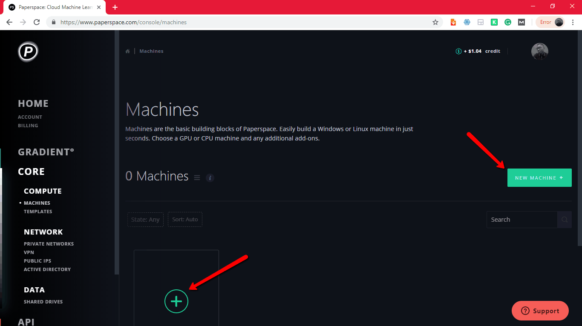The width and height of the screenshot is (582, 326).
Task: Open PUBLIC IPS in the sidebar
Action: point(37,261)
